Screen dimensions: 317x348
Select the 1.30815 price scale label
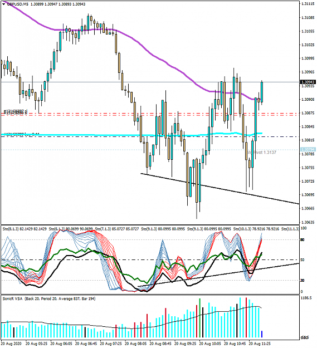(x=308, y=140)
